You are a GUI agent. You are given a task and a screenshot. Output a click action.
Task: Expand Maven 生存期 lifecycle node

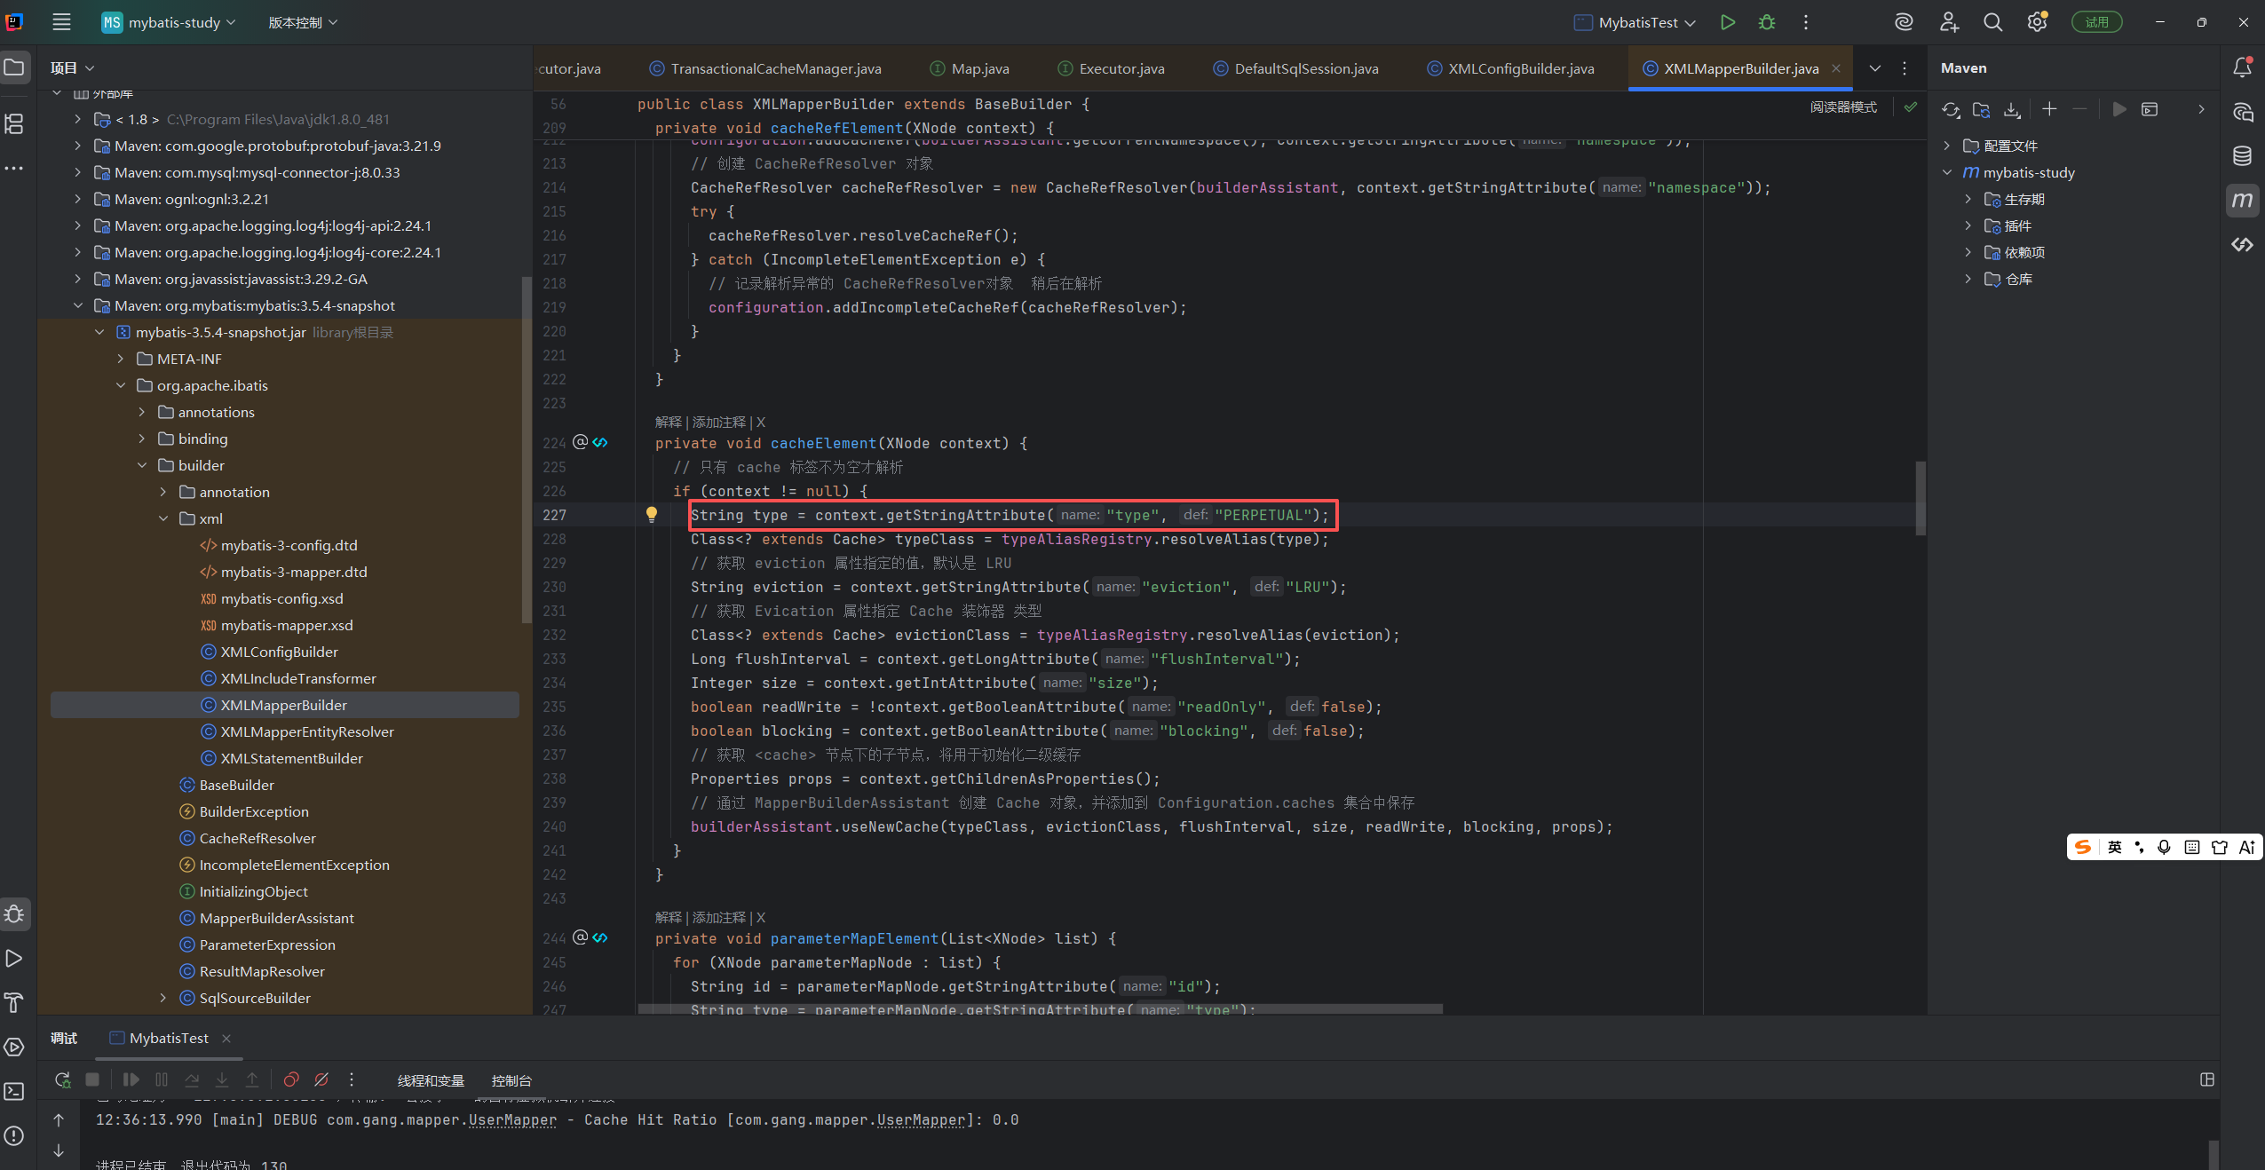tap(1968, 199)
